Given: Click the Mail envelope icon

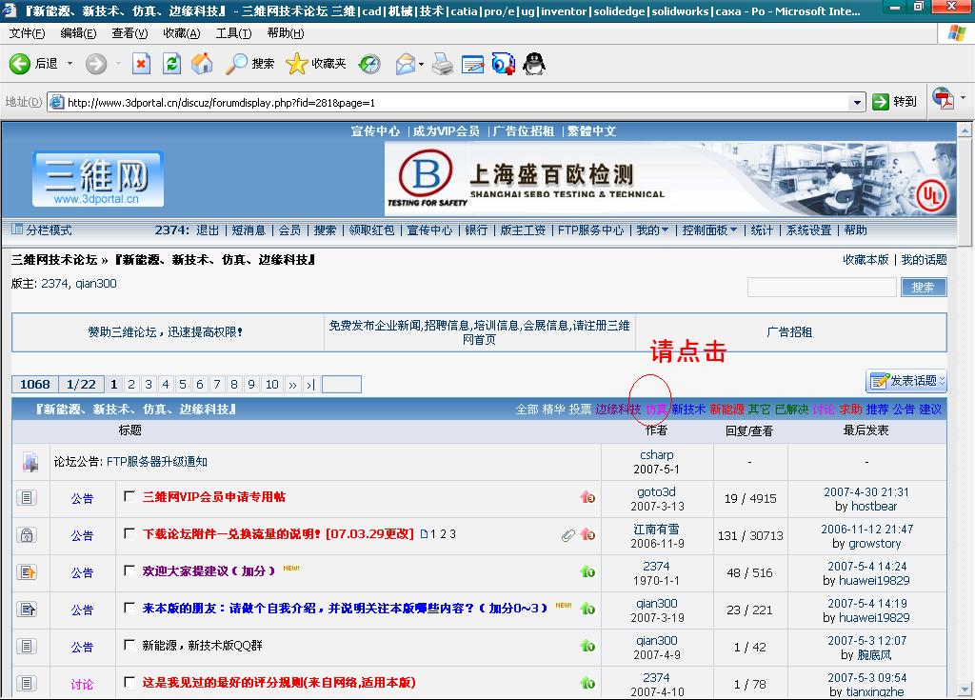Looking at the screenshot, I should pos(406,64).
